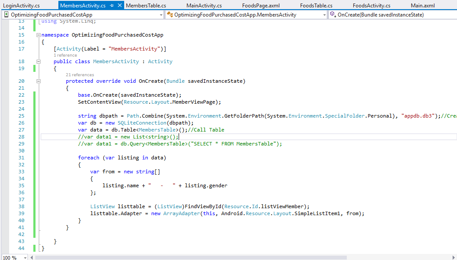Click the "foreach" keyword on line 31
Image resolution: width=457 pixels, height=260 pixels.
tap(88, 158)
